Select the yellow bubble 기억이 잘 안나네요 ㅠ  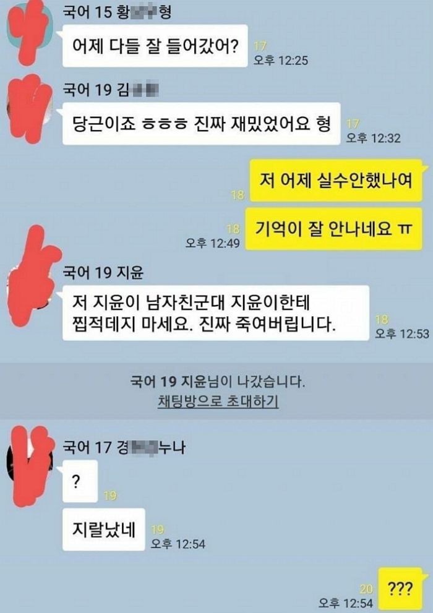[x=334, y=229]
